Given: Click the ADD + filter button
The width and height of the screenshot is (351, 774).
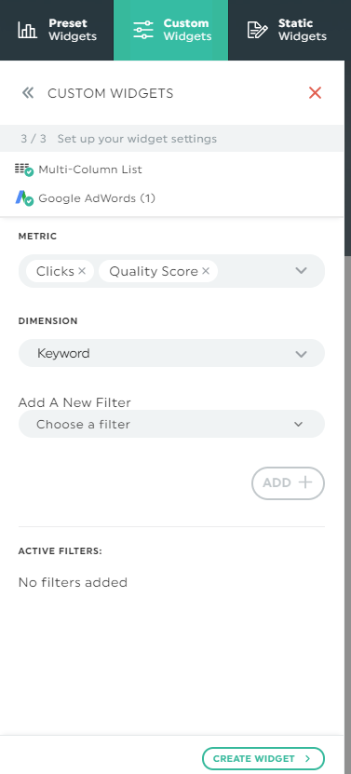Looking at the screenshot, I should pyautogui.click(x=289, y=483).
